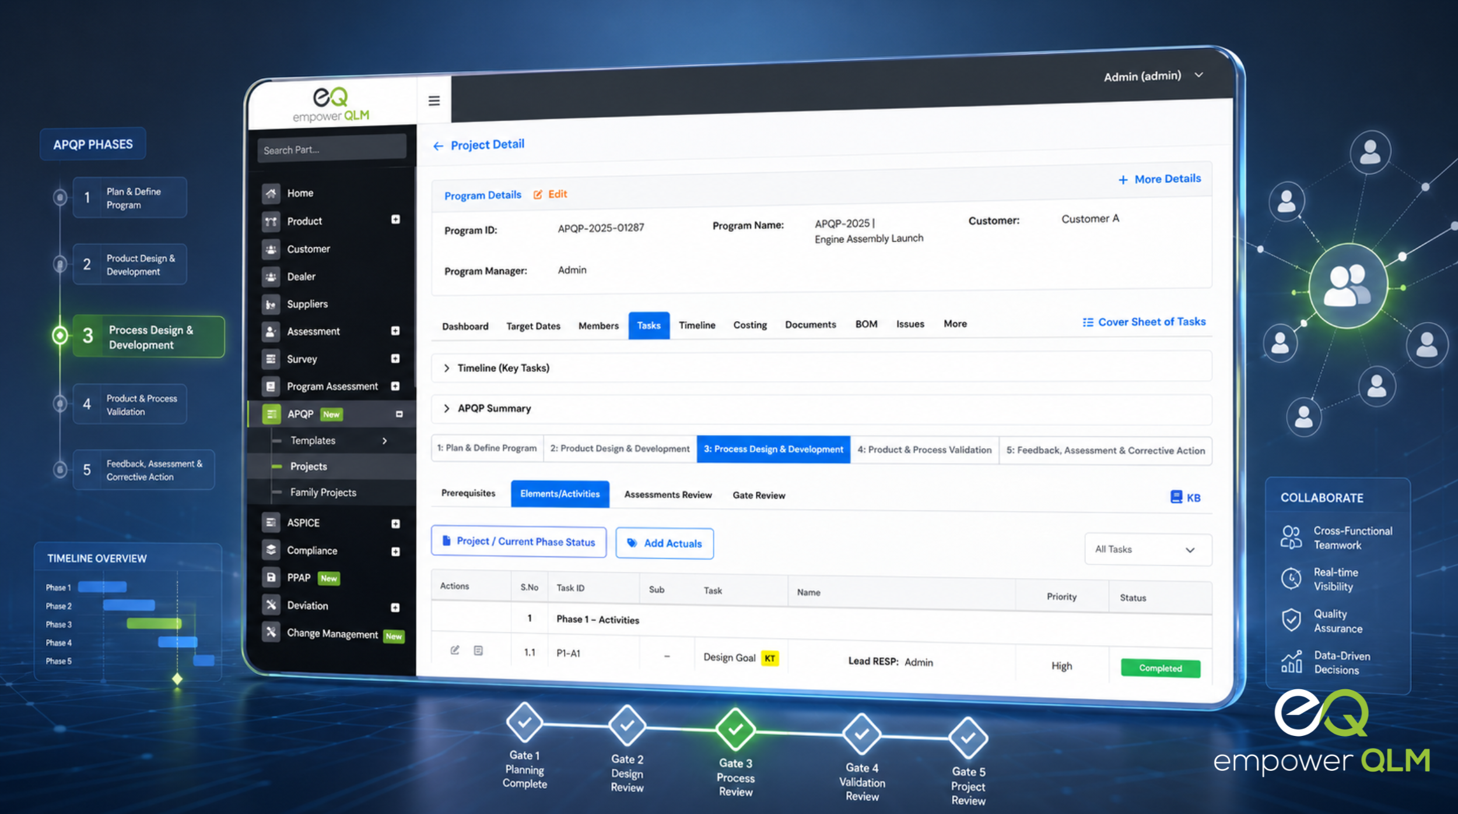The height and width of the screenshot is (814, 1458).
Task: Open the Admin (admin) user dropdown
Action: click(x=1153, y=76)
